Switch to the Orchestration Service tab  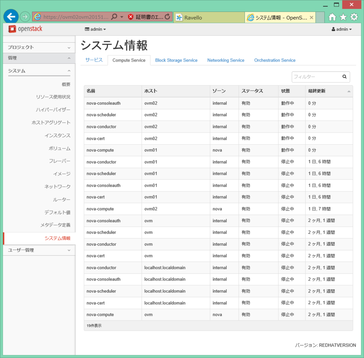[275, 60]
